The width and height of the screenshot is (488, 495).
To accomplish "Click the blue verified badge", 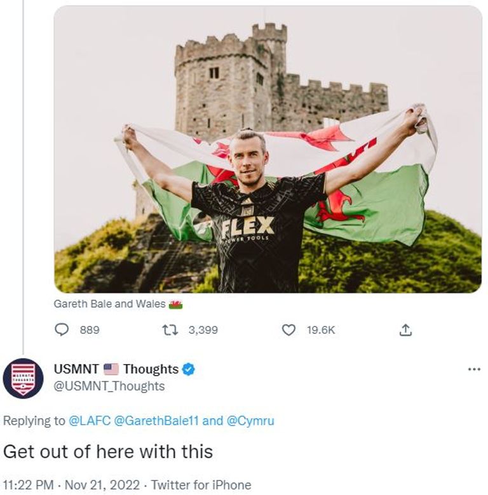I will pyautogui.click(x=189, y=369).
